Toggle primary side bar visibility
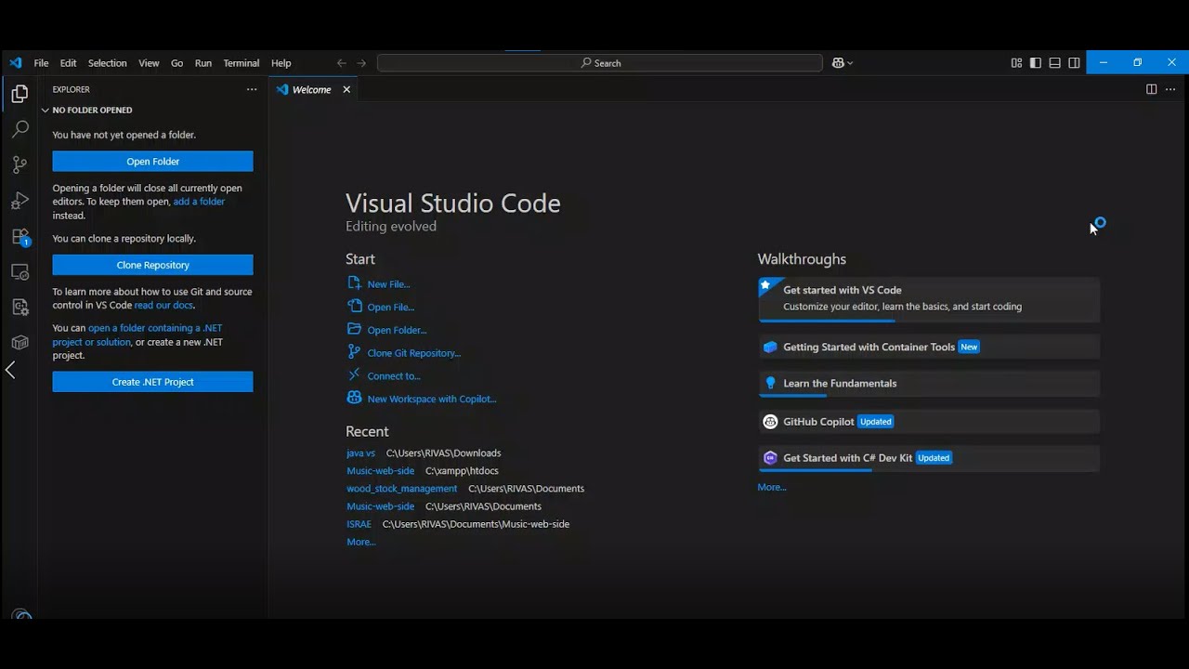 (x=1036, y=63)
